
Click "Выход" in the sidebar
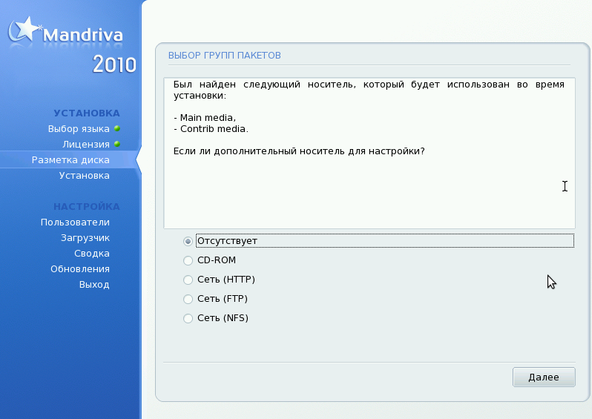[94, 285]
